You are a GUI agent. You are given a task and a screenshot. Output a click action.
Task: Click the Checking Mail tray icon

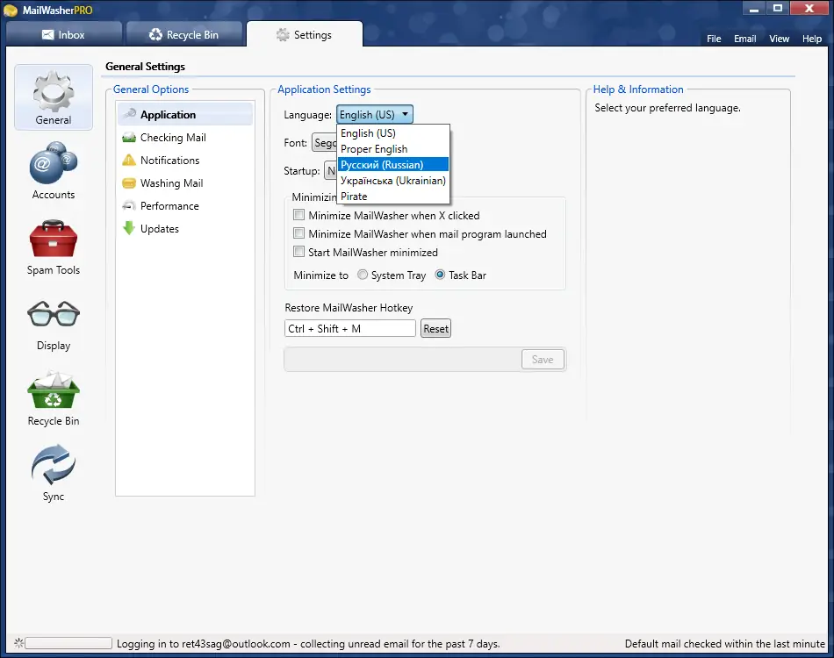point(129,138)
